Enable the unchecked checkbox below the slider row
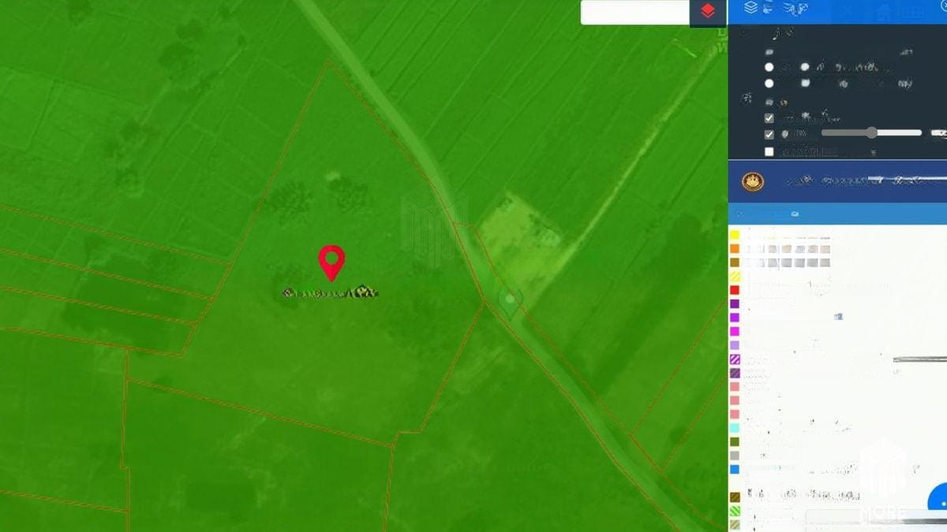Image resolution: width=947 pixels, height=532 pixels. (x=769, y=151)
